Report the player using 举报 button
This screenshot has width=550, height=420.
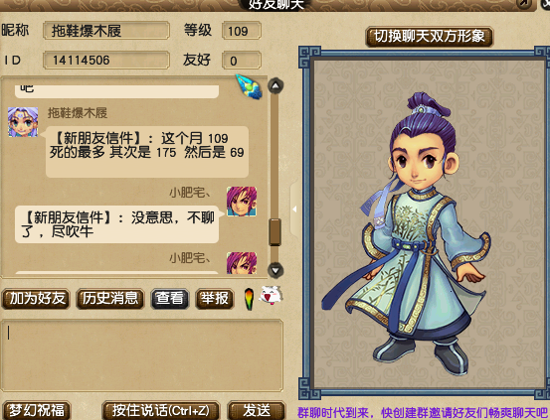click(x=215, y=299)
